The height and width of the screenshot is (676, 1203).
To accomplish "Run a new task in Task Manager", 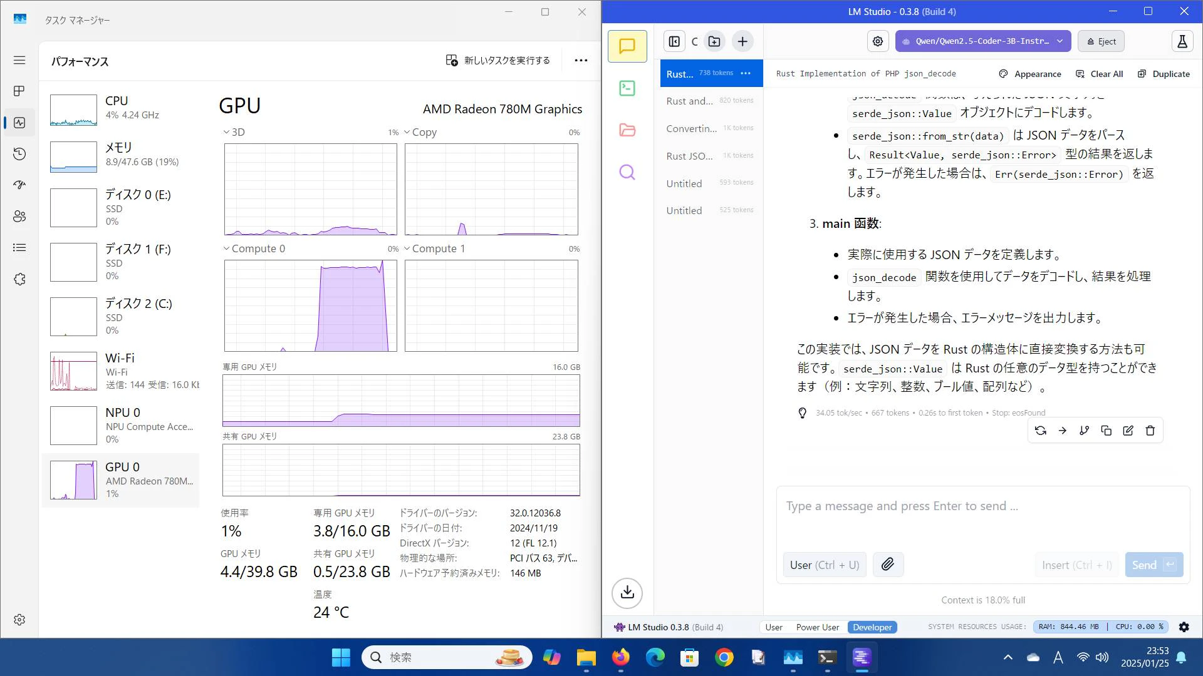I will tap(497, 61).
